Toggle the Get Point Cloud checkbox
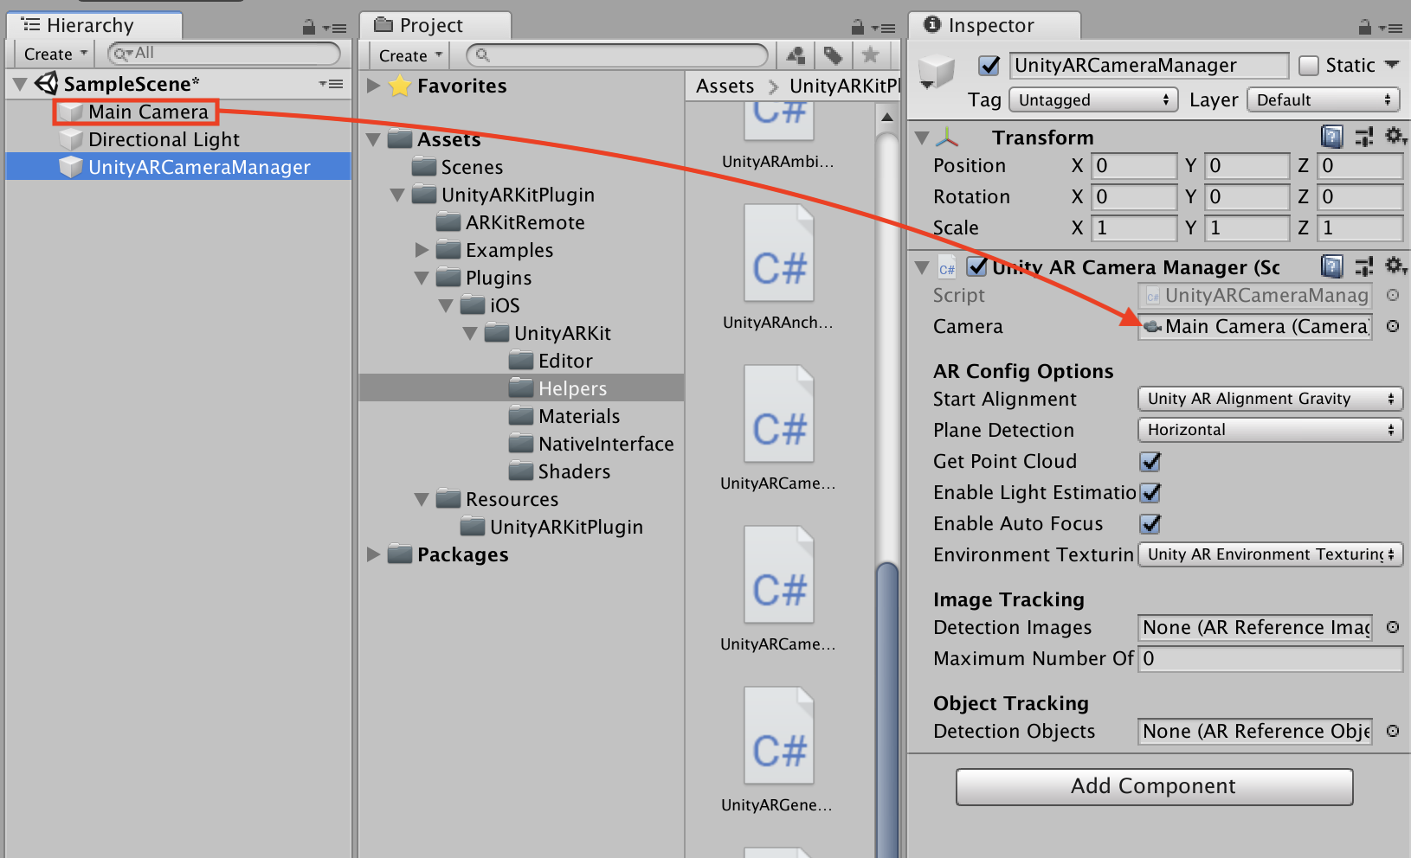 click(x=1150, y=462)
